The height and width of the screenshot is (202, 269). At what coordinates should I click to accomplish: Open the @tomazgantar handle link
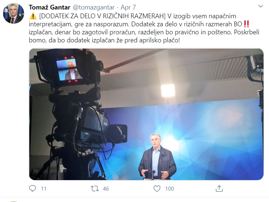(94, 7)
